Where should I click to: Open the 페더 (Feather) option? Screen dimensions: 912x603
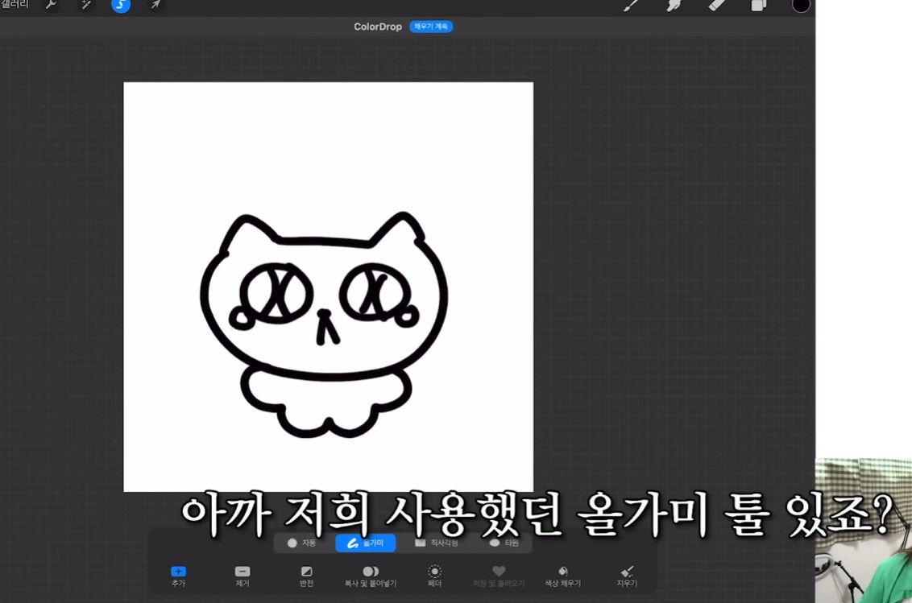click(433, 574)
